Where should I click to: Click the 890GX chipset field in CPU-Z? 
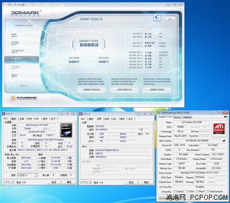click(x=123, y=134)
